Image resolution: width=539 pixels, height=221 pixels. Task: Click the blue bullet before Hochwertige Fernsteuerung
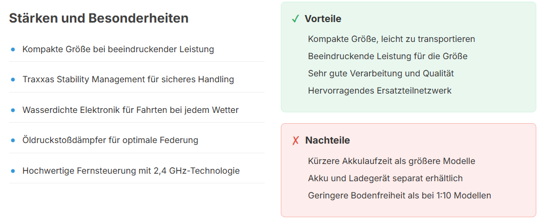pyautogui.click(x=13, y=171)
